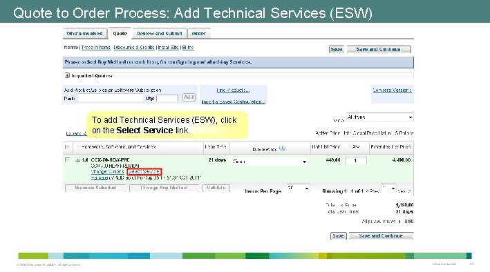This screenshot has height=272, width=490.
Task: Click the CCX-70-NEW-PRE part number text
Action: (x=111, y=160)
